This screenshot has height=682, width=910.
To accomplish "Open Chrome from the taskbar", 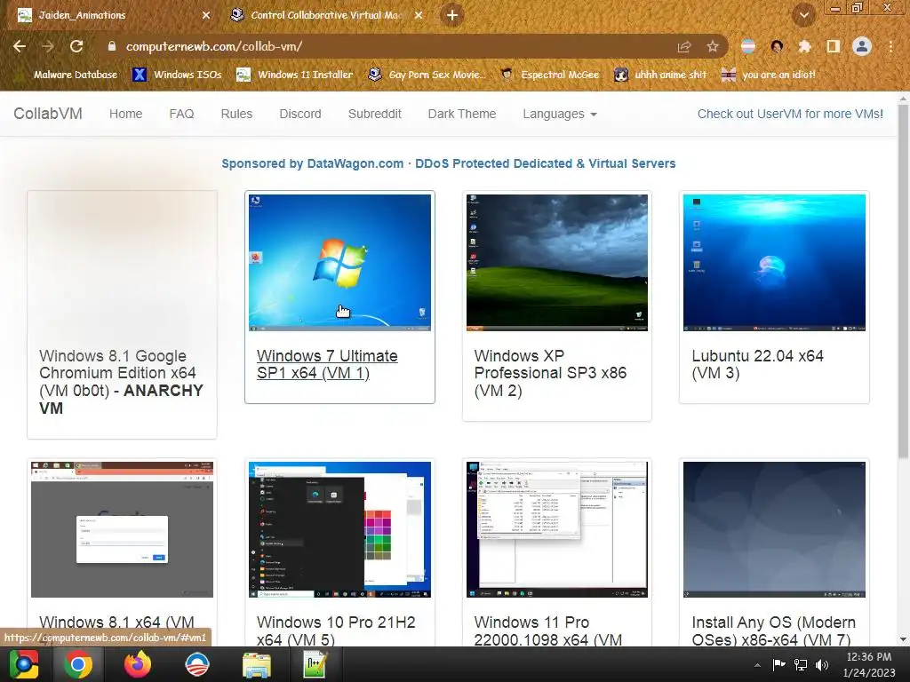I will tap(78, 664).
